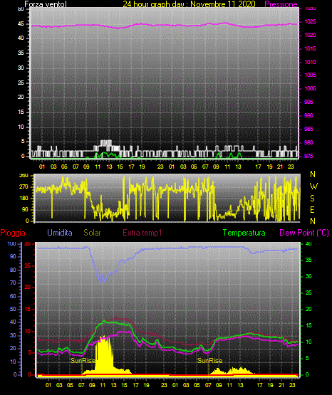Click the second SunRise marker
332x395 pixels.
click(209, 361)
